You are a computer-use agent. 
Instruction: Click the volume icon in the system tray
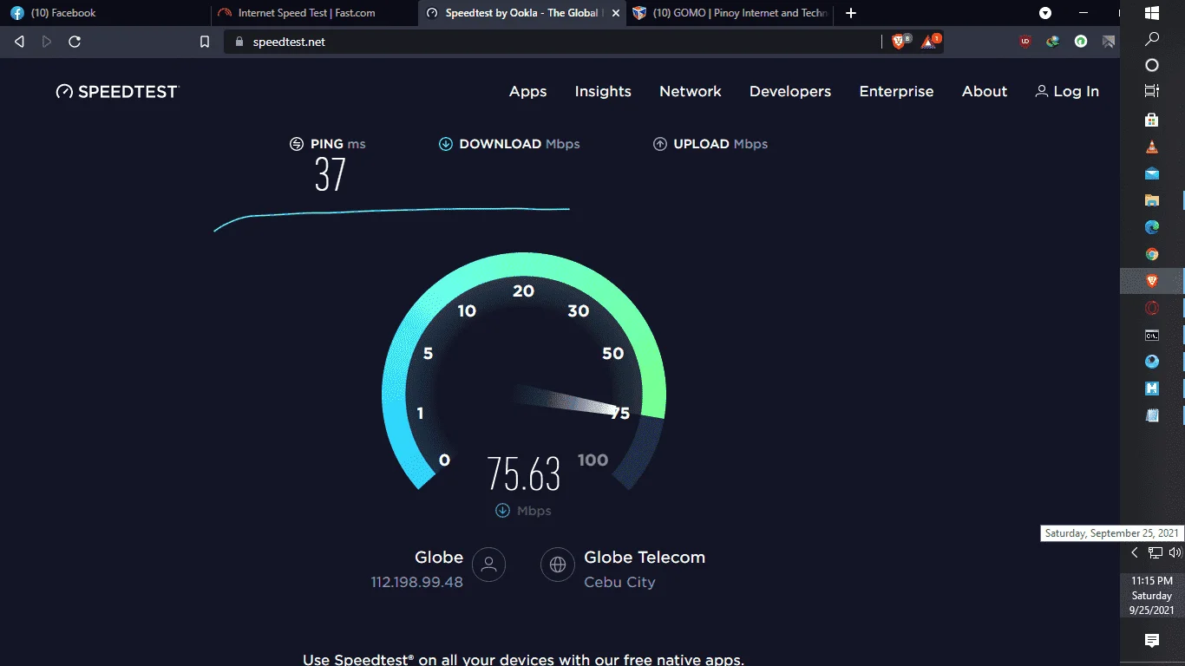(x=1175, y=552)
